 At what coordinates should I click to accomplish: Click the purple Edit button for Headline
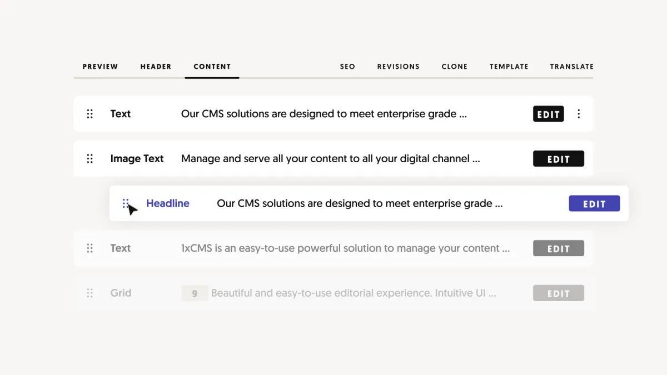point(594,203)
